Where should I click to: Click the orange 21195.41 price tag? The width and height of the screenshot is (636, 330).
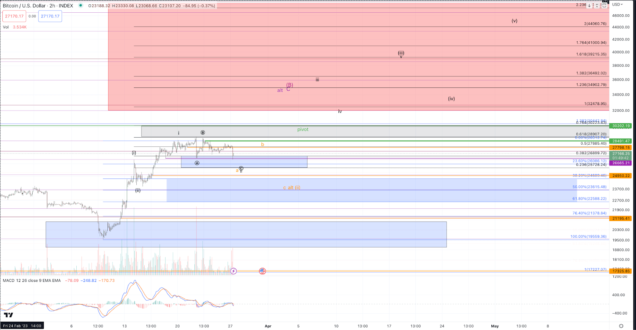coord(621,219)
